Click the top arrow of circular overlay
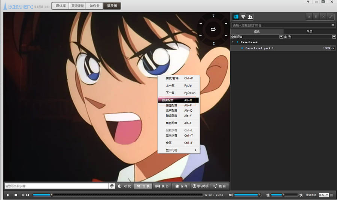Screen dimensions: 337x200 tap(213, 16)
